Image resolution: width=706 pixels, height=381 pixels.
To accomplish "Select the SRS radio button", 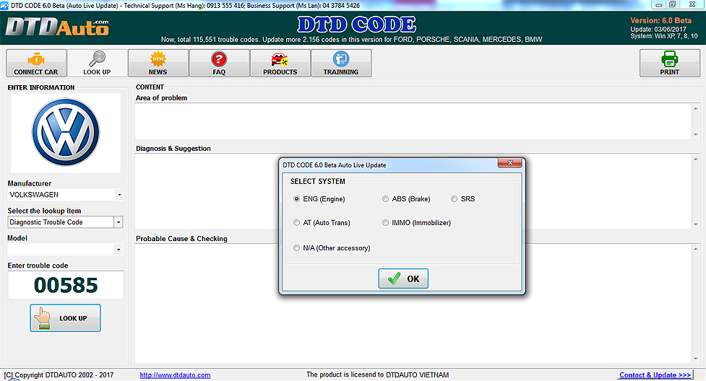I will 455,199.
